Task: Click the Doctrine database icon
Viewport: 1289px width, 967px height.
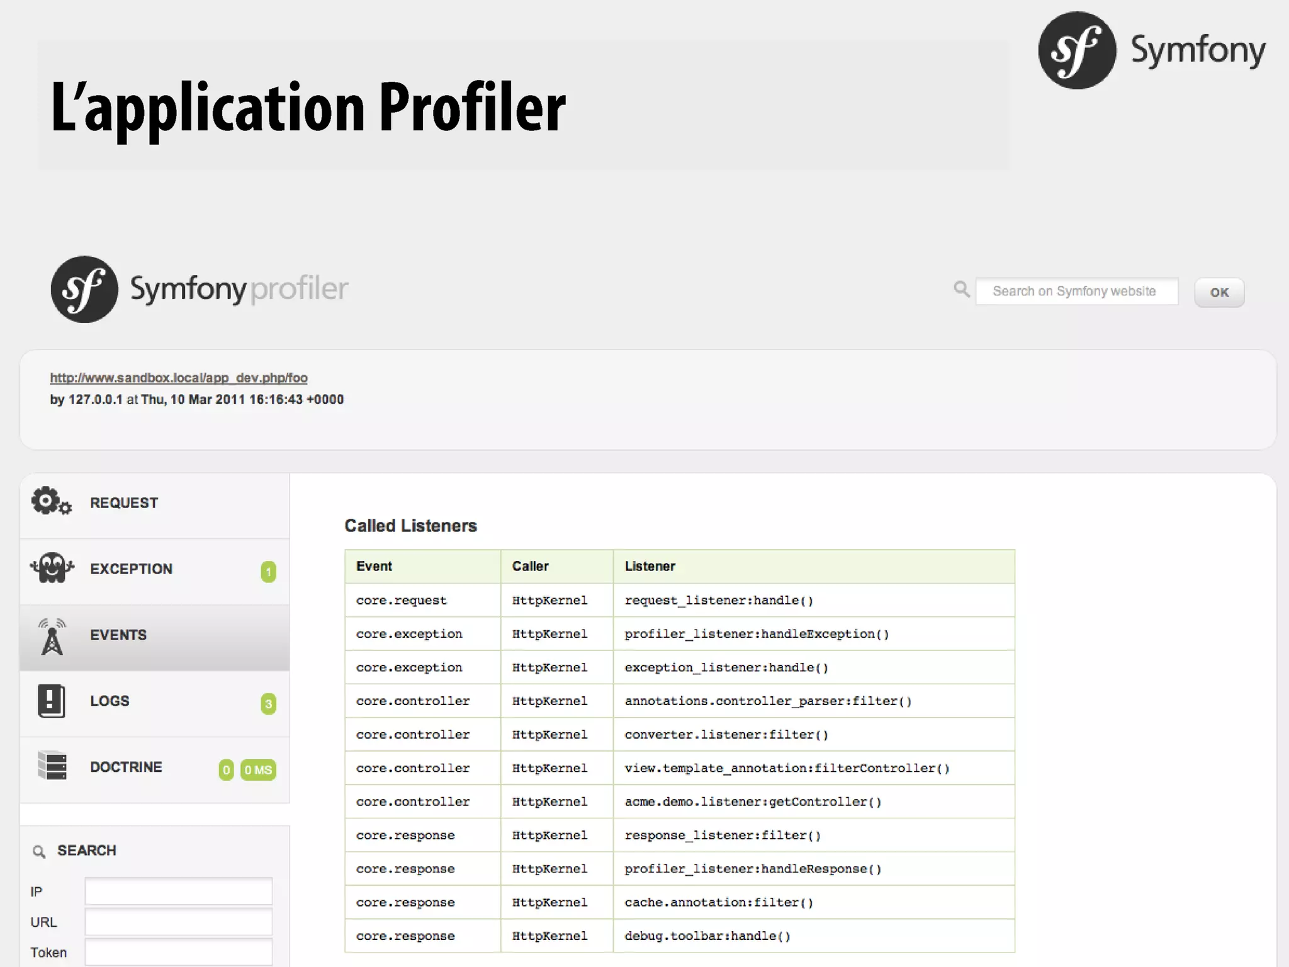Action: point(52,766)
